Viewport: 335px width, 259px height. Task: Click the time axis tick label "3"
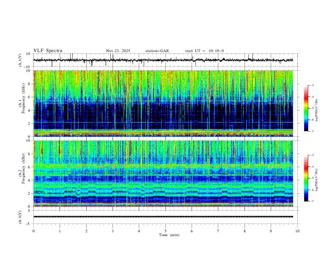point(113,231)
